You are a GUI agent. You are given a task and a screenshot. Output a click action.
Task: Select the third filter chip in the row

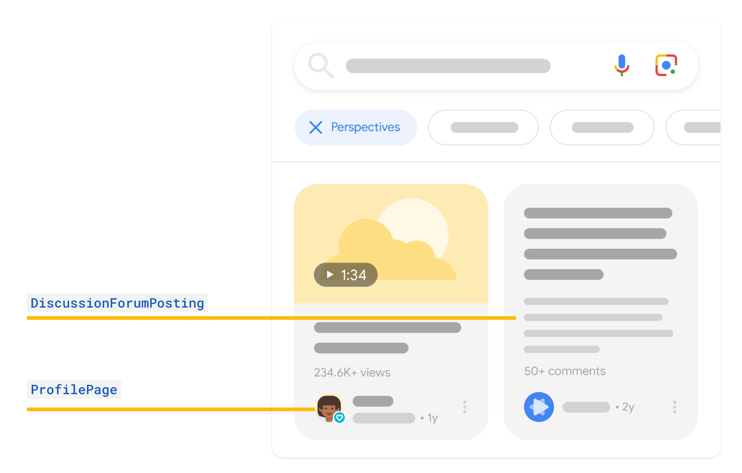click(602, 127)
